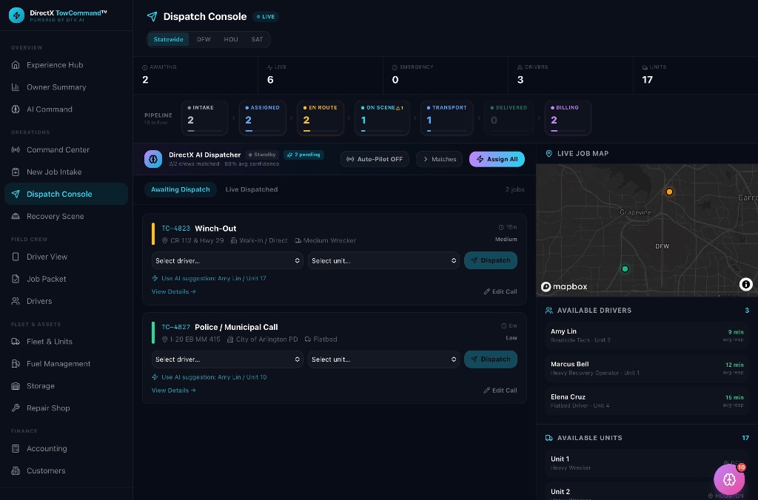Open Dispatch Console in sidebar
Screen dimensions: 758x500
[x=66, y=194]
